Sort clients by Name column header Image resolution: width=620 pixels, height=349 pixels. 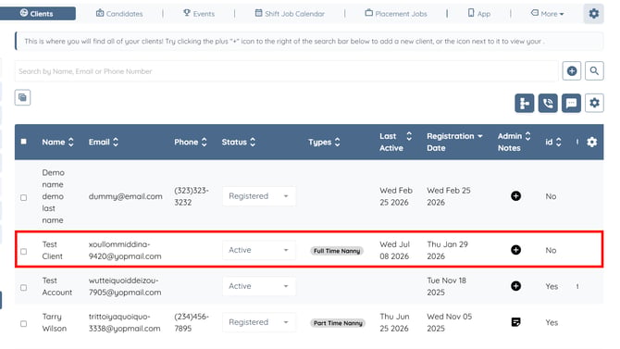coord(57,142)
